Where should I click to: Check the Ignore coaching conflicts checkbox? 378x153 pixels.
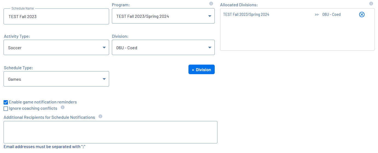[6, 109]
